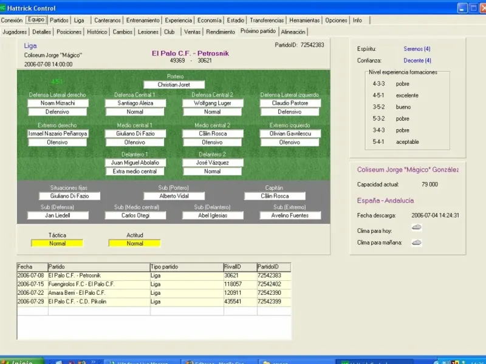Image resolution: width=486 pixels, height=364 pixels.
Task: Click the Noam Mizrachi player field
Action: (x=58, y=103)
